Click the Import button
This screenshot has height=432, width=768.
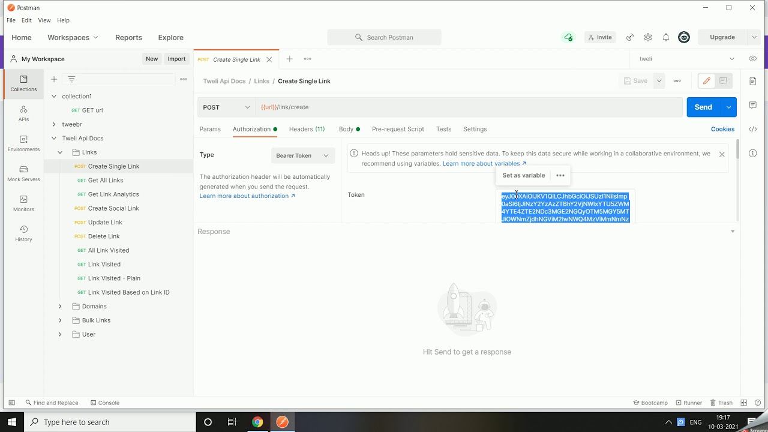pos(176,59)
